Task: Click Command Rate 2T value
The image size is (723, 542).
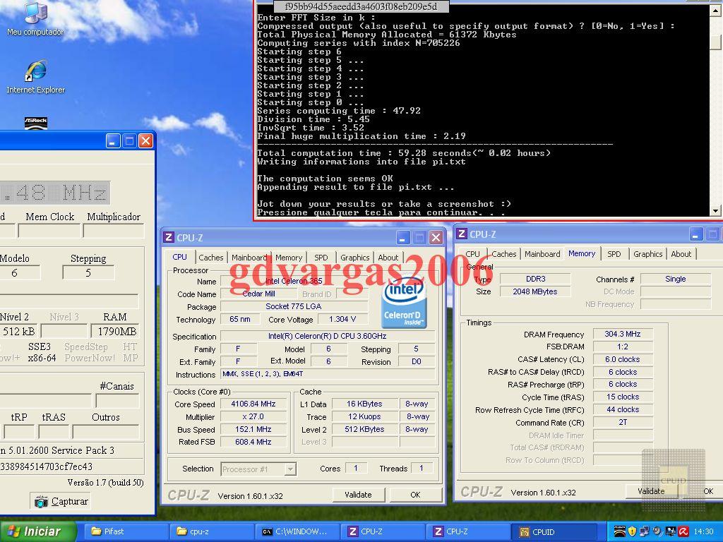Action: (623, 422)
